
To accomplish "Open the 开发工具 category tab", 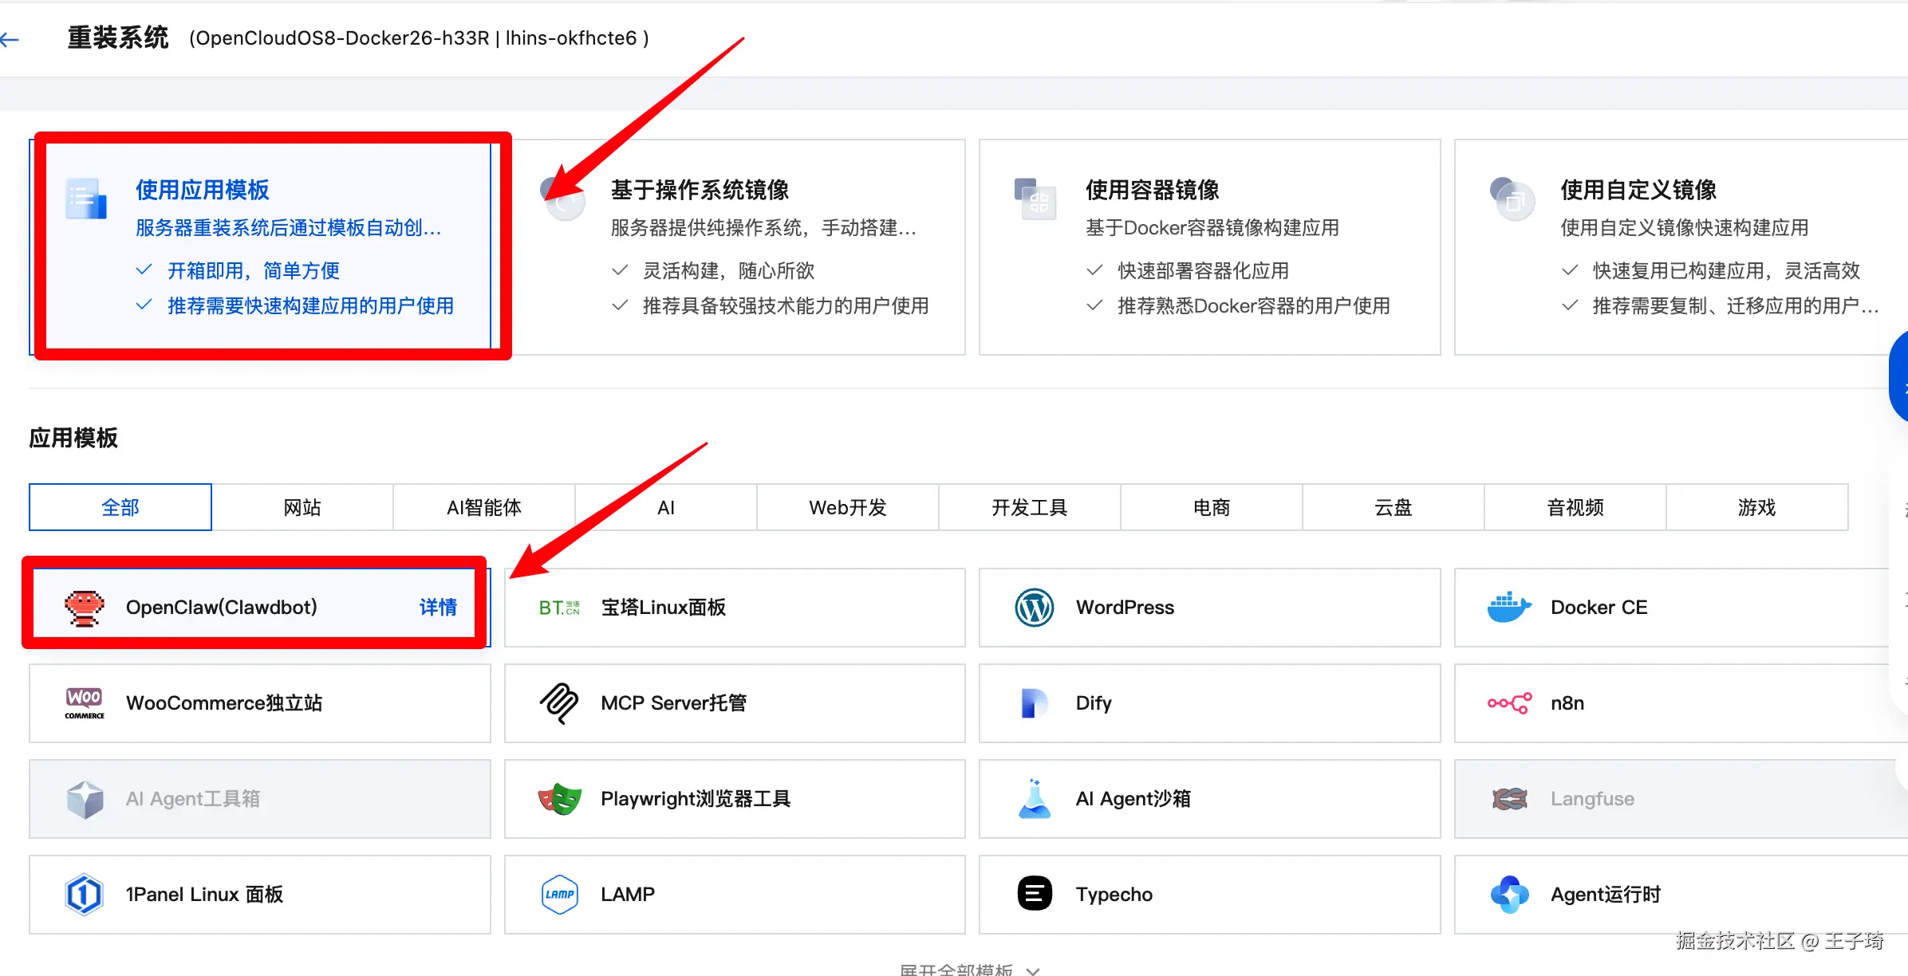I will click(x=1029, y=507).
